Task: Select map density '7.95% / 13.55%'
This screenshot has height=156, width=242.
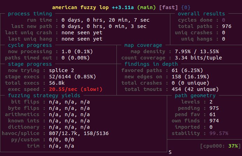Action: [x=197, y=51]
